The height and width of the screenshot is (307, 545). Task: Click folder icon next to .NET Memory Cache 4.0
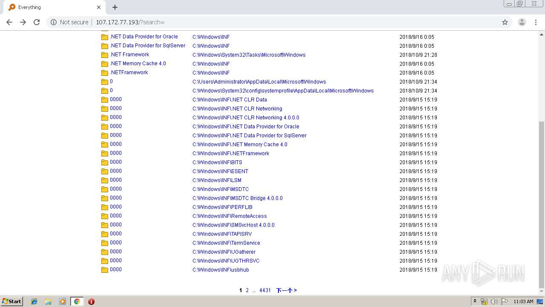(x=104, y=64)
